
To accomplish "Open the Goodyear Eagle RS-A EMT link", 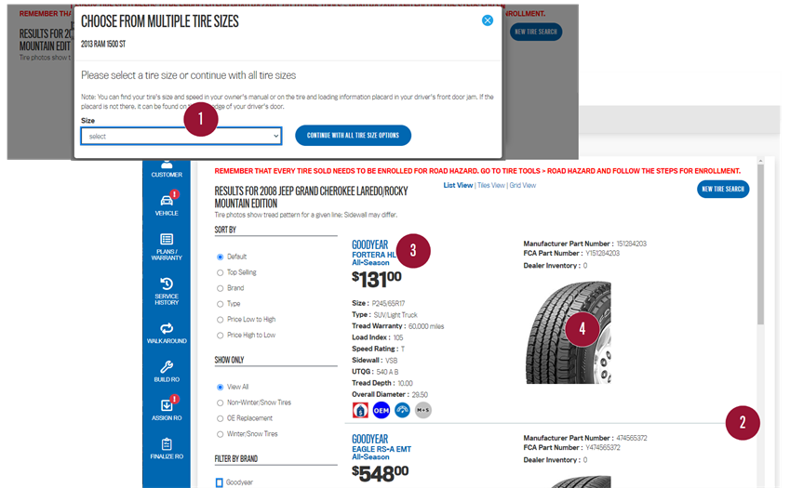I will 382,449.
